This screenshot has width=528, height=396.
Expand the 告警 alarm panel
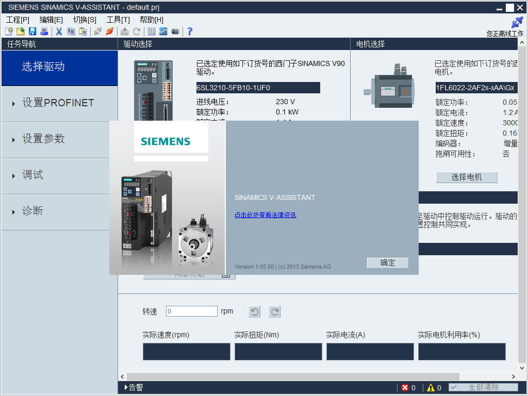point(134,388)
